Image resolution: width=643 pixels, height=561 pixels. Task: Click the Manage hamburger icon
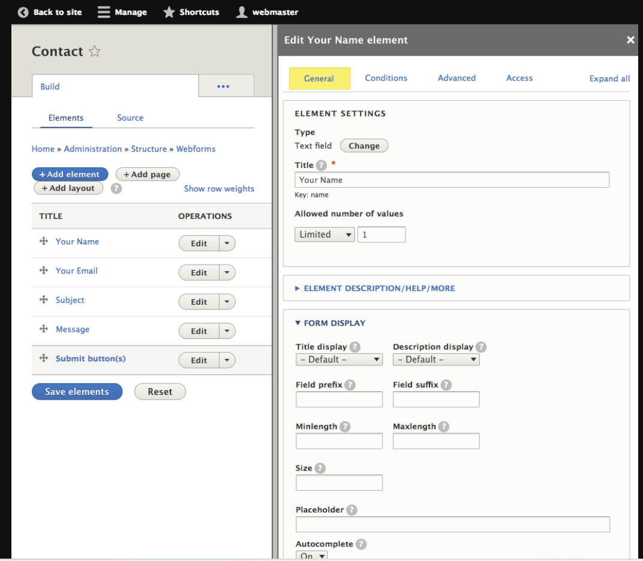coord(104,11)
